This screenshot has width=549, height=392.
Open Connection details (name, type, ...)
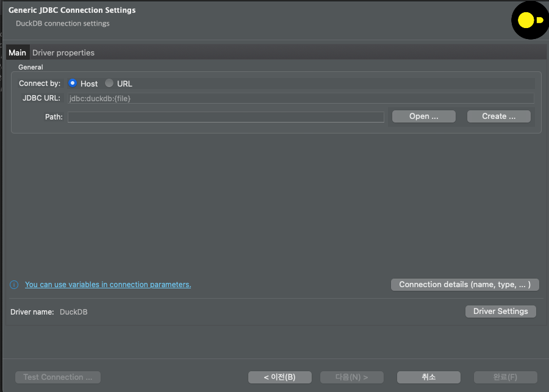(x=465, y=285)
